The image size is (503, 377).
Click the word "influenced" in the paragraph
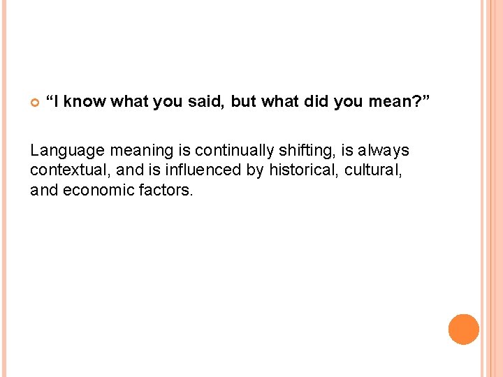click(x=203, y=170)
